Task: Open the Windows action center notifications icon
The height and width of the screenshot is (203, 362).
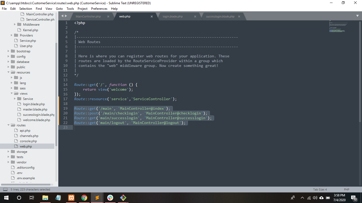Action: coord(354,198)
